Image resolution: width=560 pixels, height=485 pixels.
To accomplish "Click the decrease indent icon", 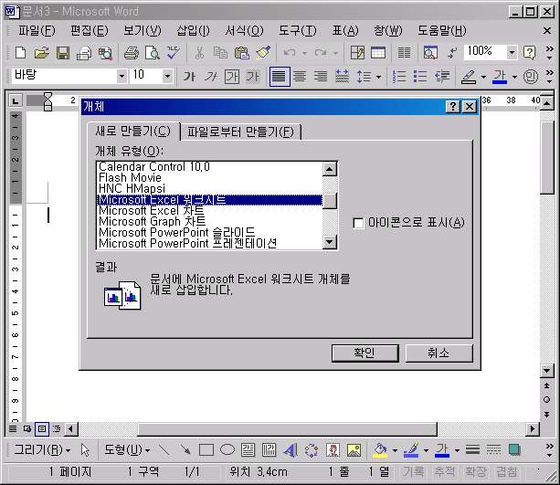I will point(442,76).
